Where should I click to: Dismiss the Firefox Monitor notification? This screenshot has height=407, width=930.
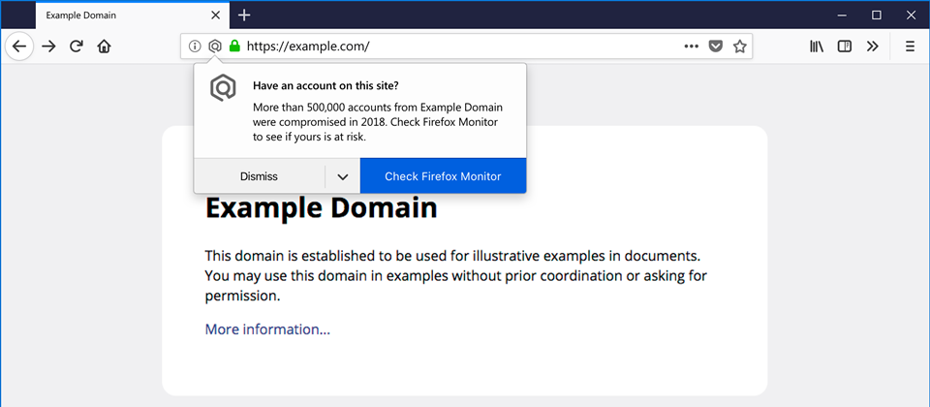coord(260,176)
